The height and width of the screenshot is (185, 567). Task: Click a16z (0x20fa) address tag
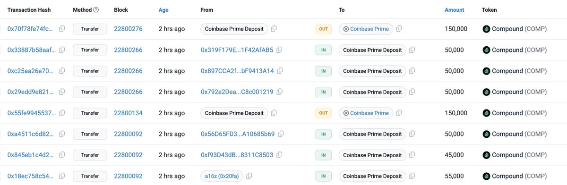point(222,176)
